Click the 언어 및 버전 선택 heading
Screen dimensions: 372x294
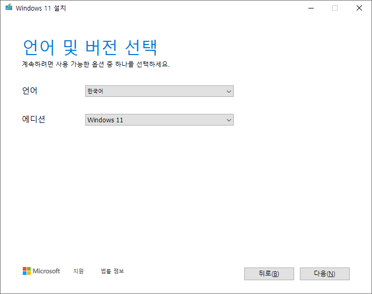90,48
